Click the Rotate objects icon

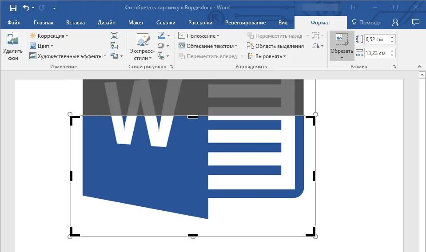point(316,46)
